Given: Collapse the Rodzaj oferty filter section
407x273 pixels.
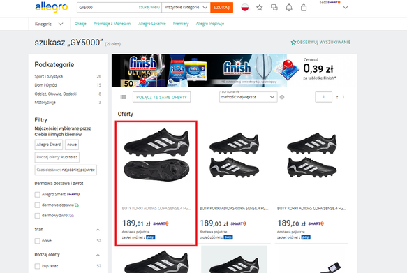Looking at the screenshot, I should coord(98,255).
